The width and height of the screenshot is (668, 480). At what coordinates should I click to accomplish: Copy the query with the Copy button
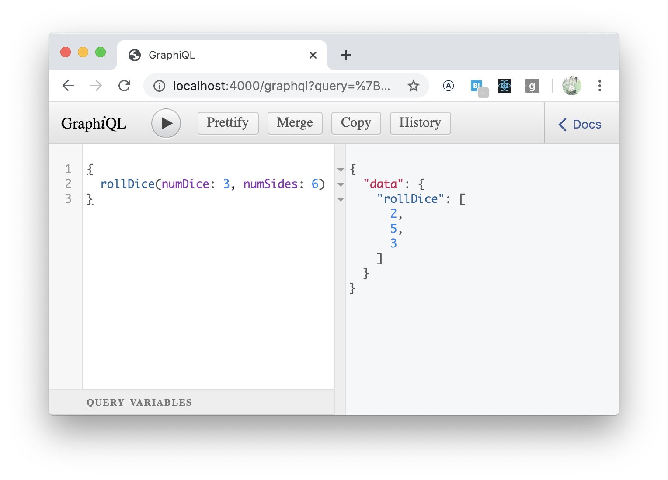coord(356,123)
